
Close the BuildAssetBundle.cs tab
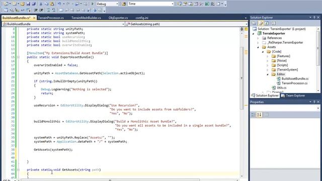click(x=34, y=18)
